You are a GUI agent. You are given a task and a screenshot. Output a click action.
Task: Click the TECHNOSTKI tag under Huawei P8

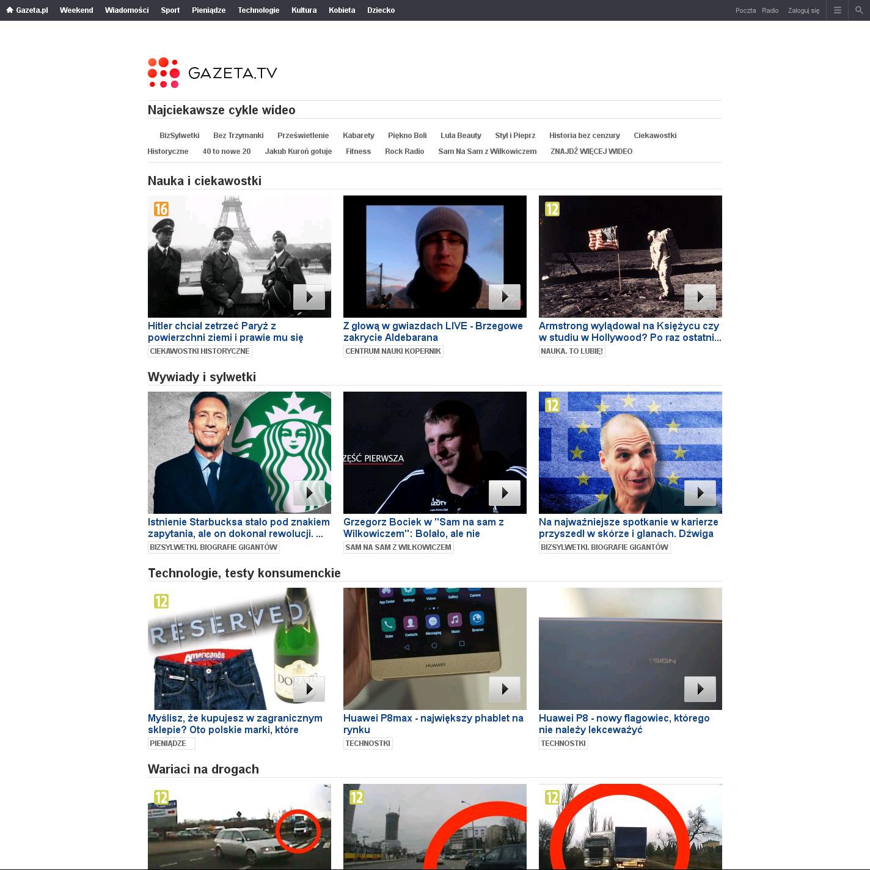tap(563, 744)
